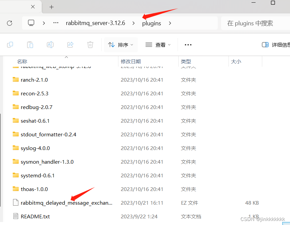
Task: Click the systemd-0.6.1 name
Action: click(37, 175)
